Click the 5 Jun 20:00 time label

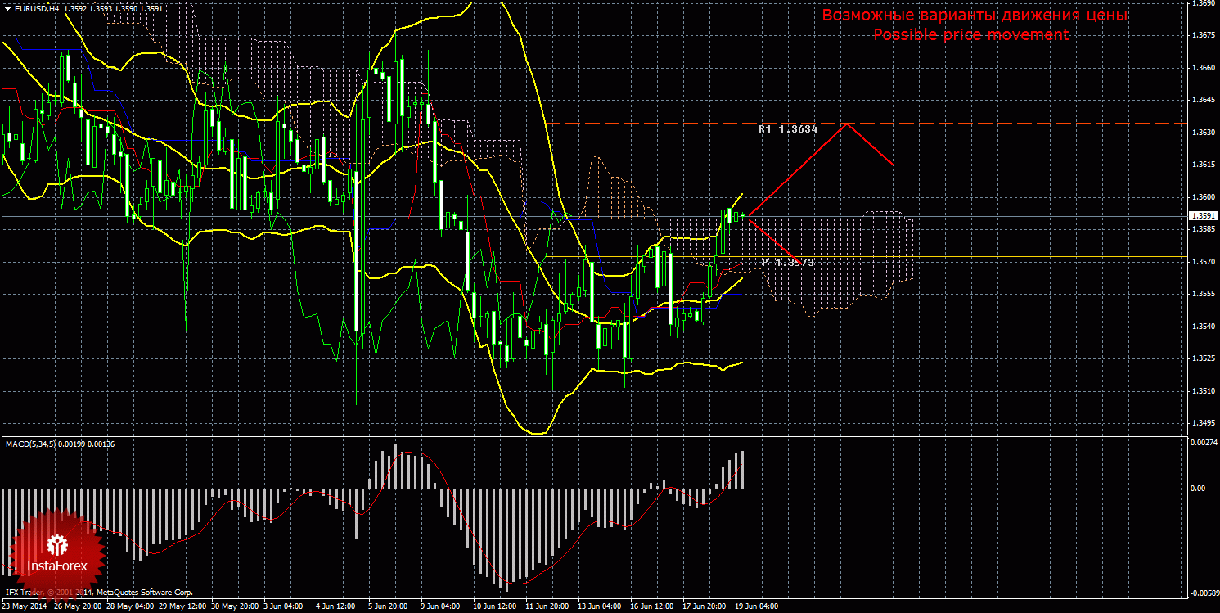[389, 607]
